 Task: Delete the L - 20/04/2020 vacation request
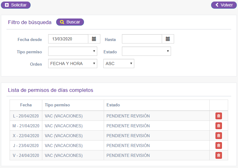pyautogui.click(x=219, y=116)
